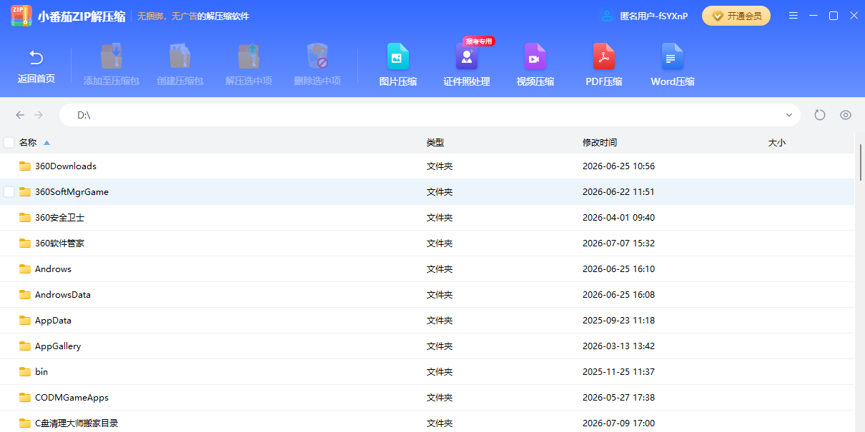Click folder icon of Androws row
The image size is (865, 432).
click(25, 269)
